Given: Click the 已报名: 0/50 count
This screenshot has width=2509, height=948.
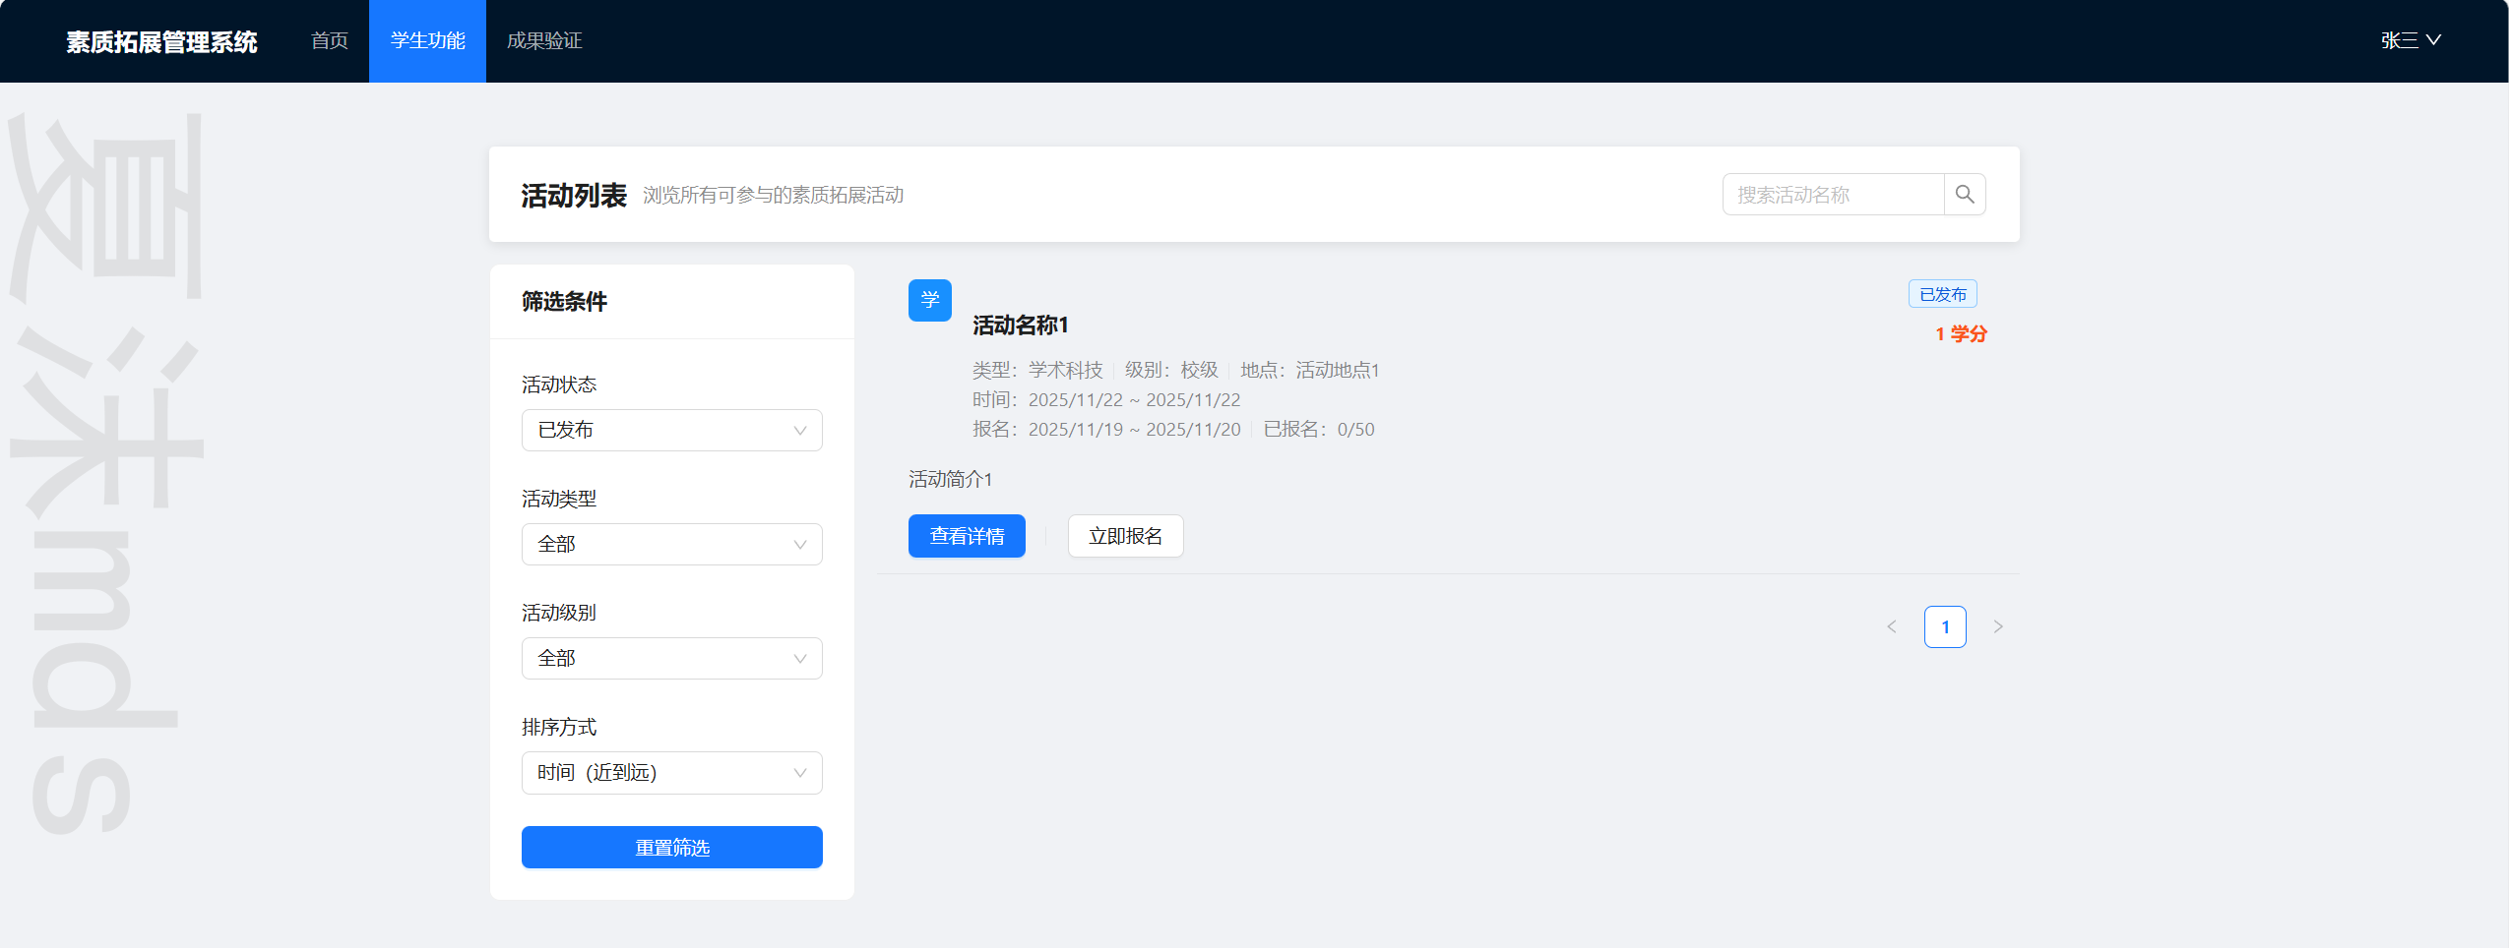Looking at the screenshot, I should point(1319,429).
